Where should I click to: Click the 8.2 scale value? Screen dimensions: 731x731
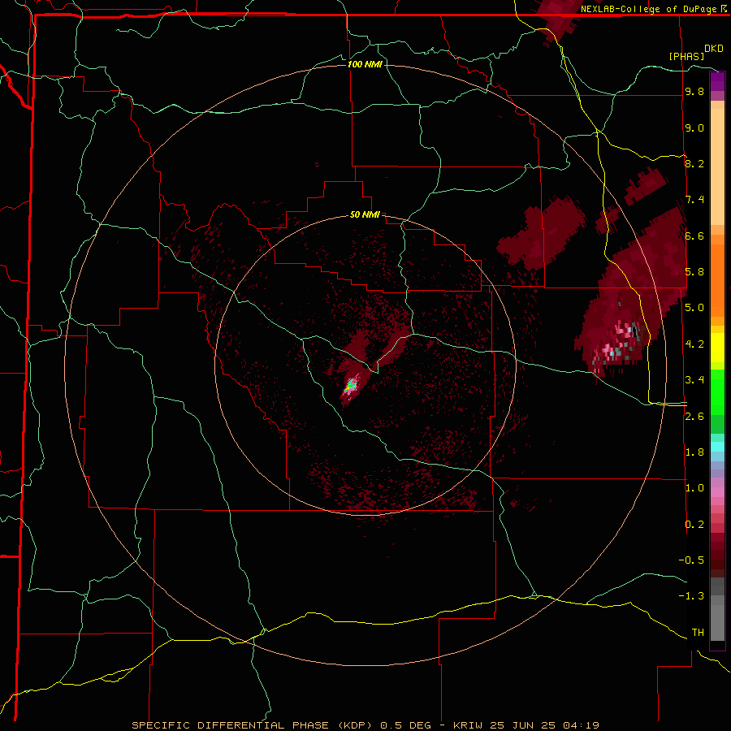tap(694, 163)
